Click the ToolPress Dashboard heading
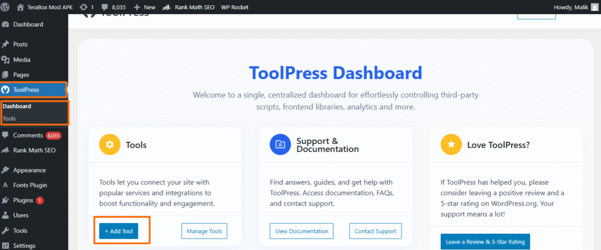Image resolution: width=601 pixels, height=250 pixels. tap(335, 73)
